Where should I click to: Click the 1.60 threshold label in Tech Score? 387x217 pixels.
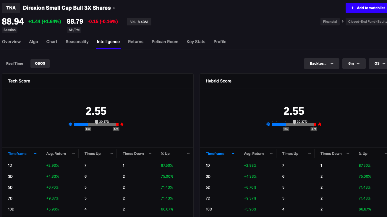pos(88,129)
